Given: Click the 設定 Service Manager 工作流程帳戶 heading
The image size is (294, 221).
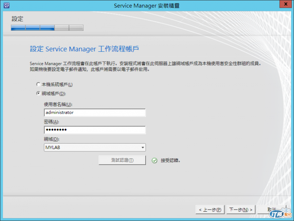Looking at the screenshot, I should (85, 49).
